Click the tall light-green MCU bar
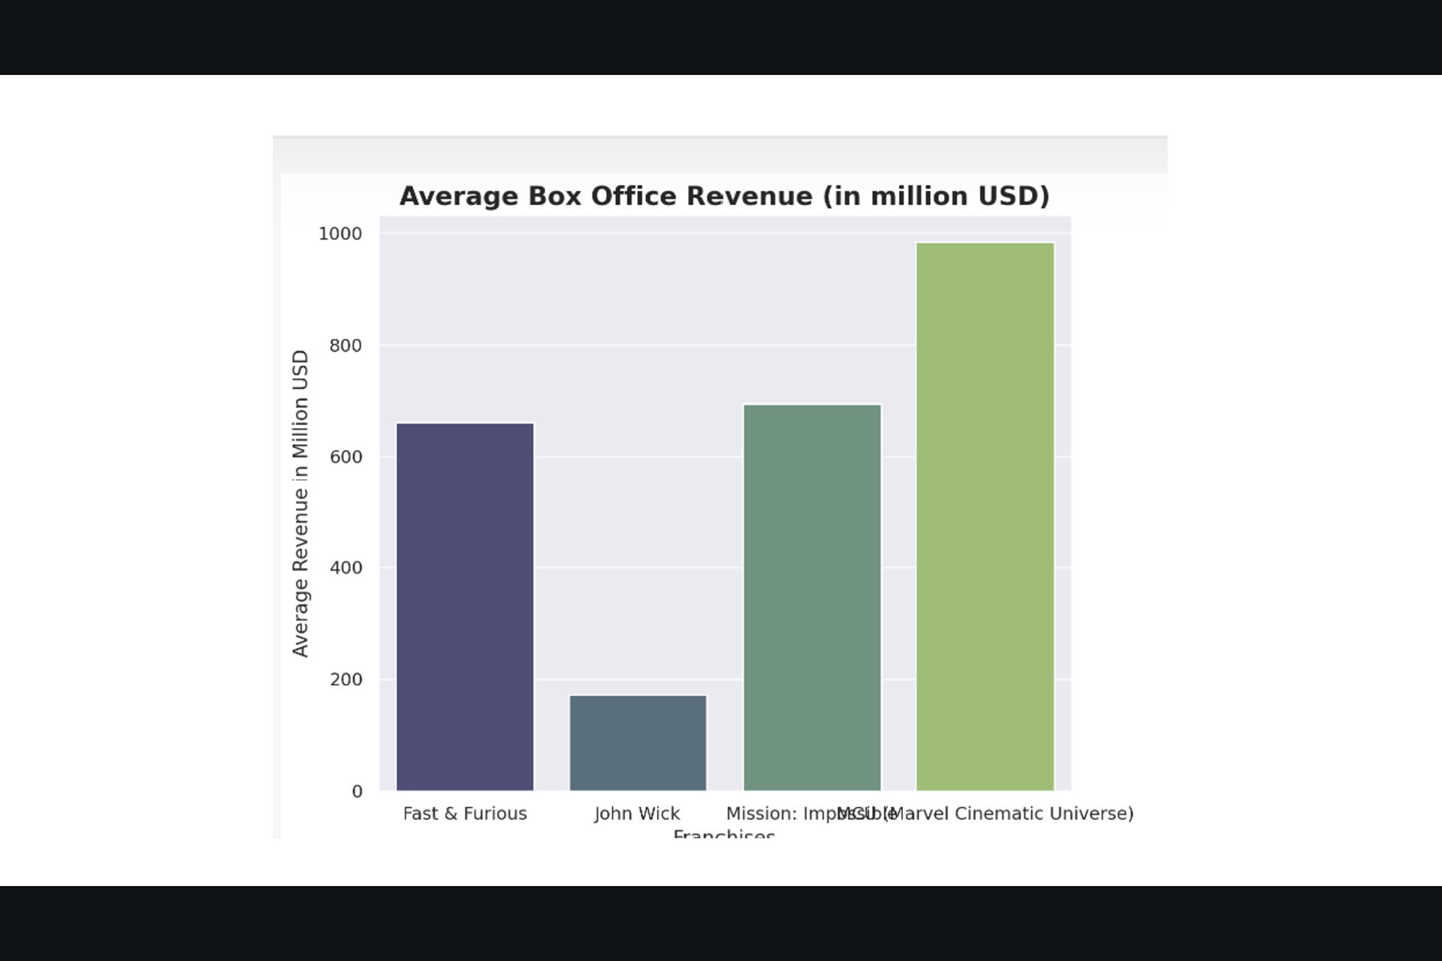This screenshot has width=1442, height=961. click(x=985, y=516)
